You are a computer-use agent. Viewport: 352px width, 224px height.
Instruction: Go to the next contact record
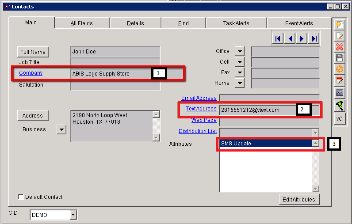(302, 39)
